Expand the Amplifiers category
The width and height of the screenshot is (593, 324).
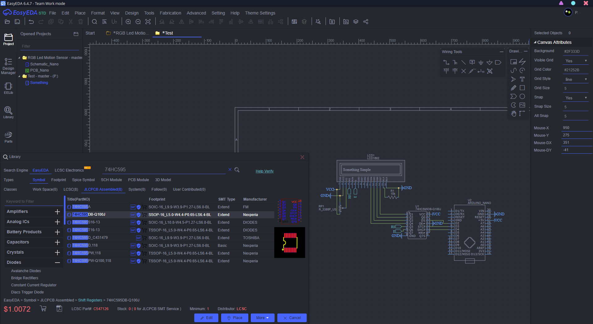tap(57, 212)
